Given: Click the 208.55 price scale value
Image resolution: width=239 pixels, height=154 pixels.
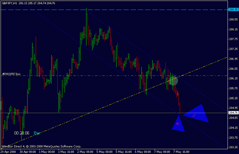Looking at the screenshot, I should [233, 20].
